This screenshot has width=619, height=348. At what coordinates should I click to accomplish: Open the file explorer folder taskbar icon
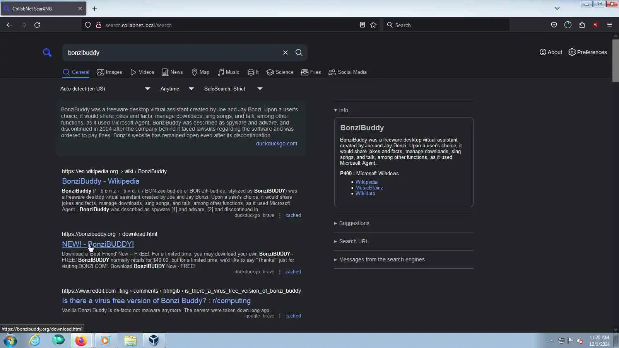coord(130,341)
